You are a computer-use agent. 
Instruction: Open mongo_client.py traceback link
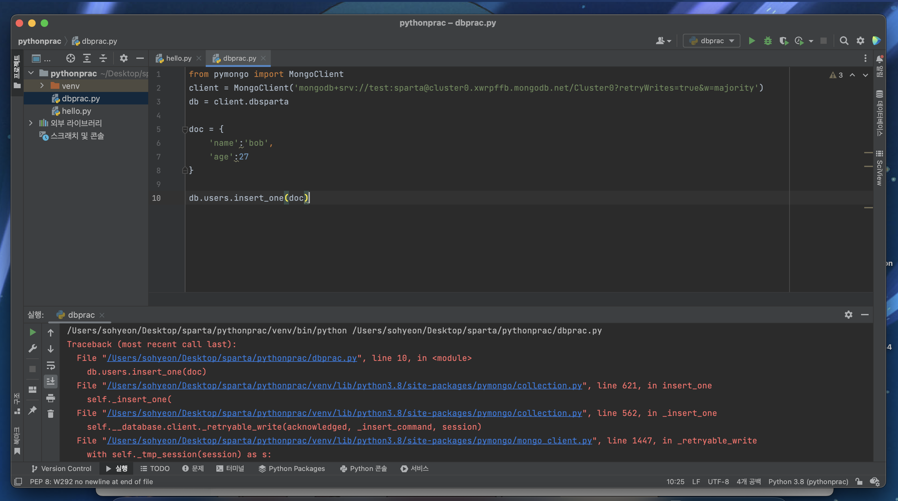pos(349,441)
